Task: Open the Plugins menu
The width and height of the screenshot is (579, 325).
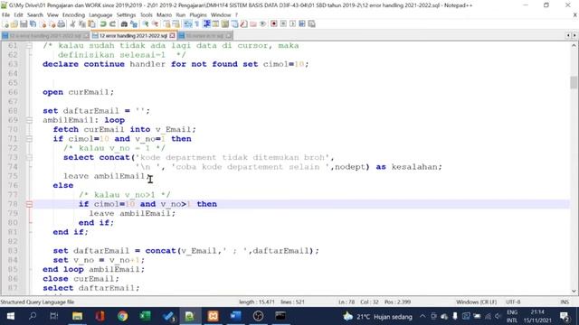Action: [x=198, y=14]
